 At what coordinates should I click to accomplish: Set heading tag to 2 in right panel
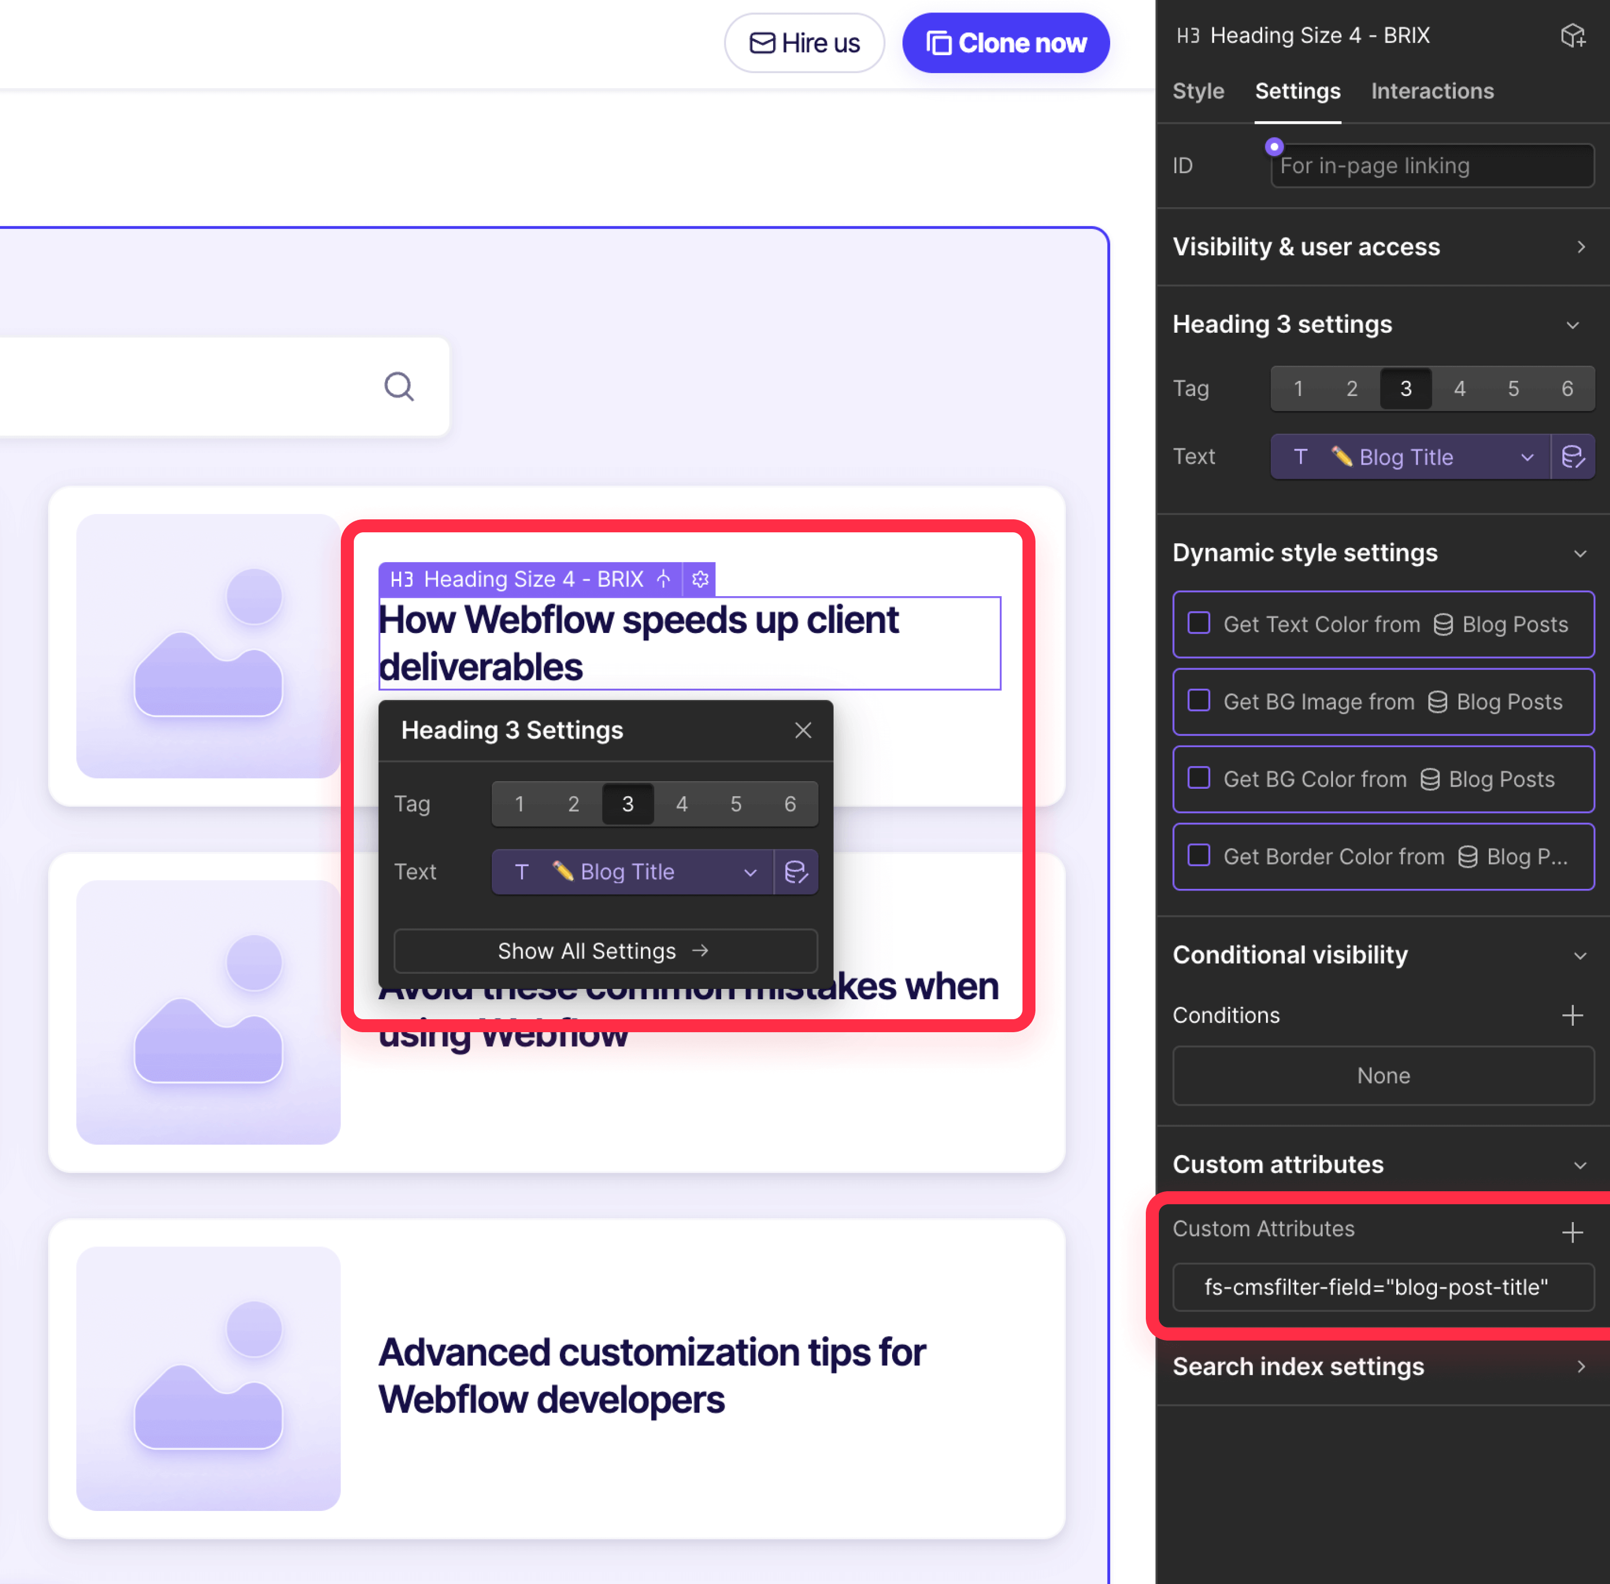point(1352,388)
